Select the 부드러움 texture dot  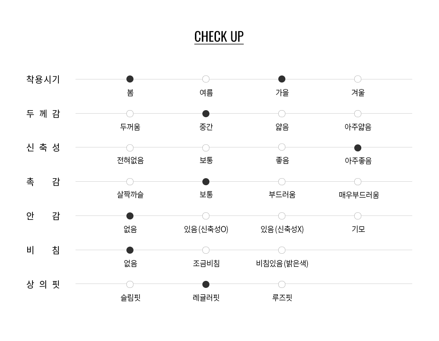282,182
